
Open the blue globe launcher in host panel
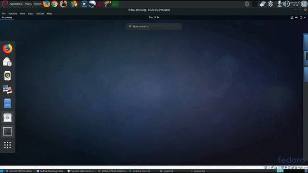(x=92, y=4)
